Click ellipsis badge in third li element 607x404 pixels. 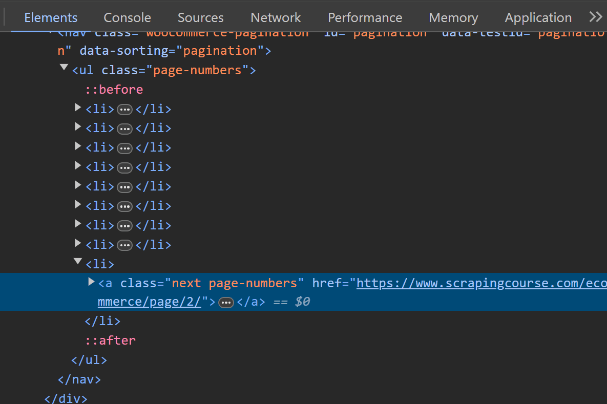124,148
